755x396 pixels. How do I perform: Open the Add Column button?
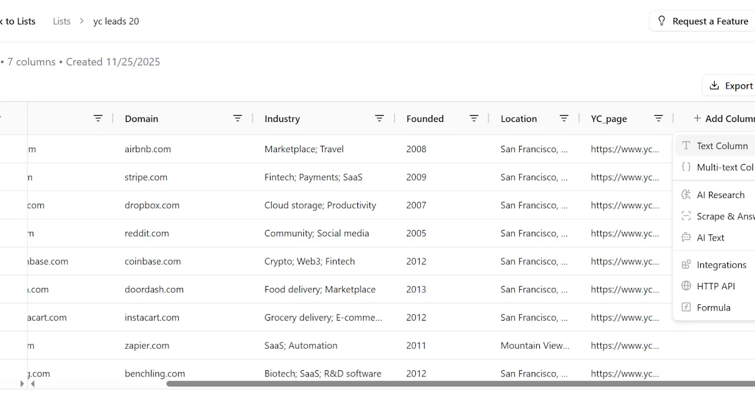tap(724, 118)
